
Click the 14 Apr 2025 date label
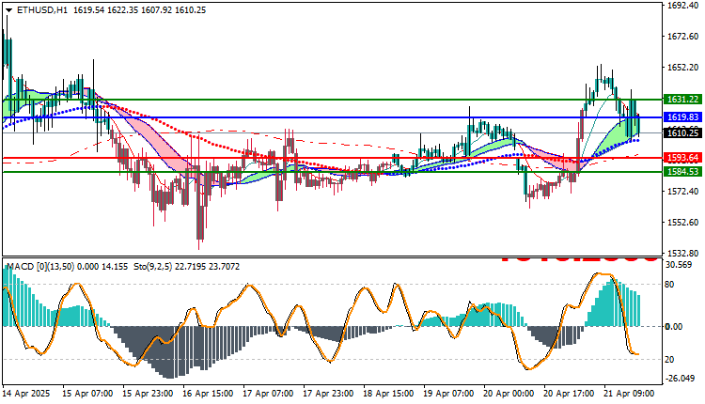click(26, 394)
